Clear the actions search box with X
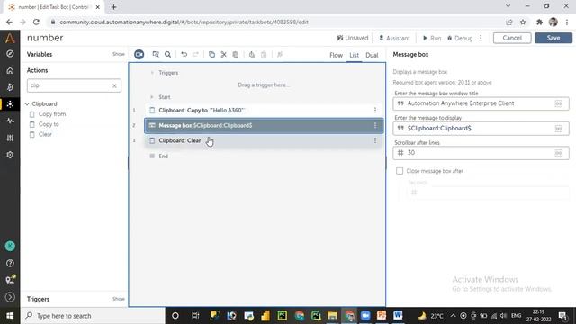The width and height of the screenshot is (576, 324). coord(114,86)
